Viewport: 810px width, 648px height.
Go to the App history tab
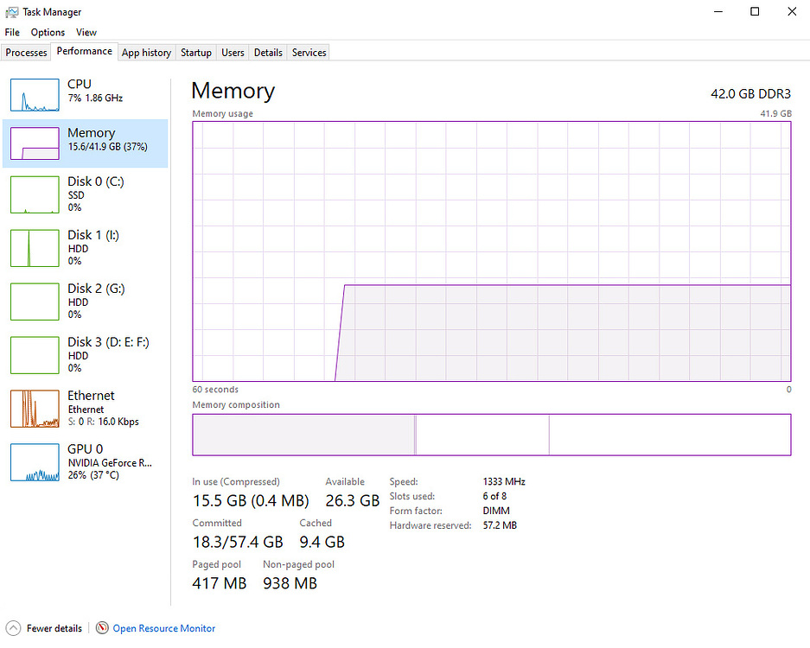pos(146,53)
